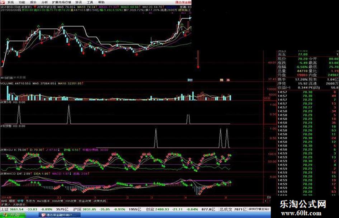The height and width of the screenshot is (218, 339).
Task: Click the tab bar scroll arrow at right
Action: (x=266, y=201)
